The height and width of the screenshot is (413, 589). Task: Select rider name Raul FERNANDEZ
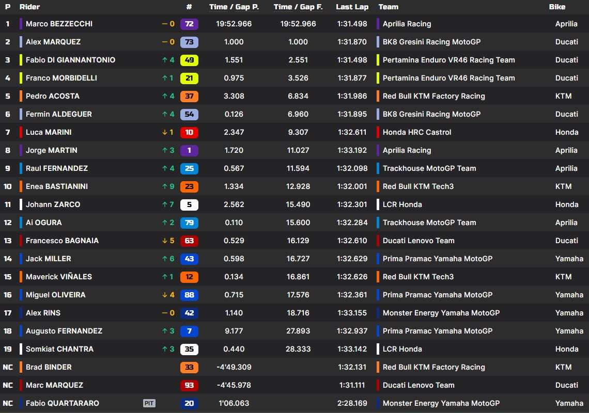click(x=57, y=169)
